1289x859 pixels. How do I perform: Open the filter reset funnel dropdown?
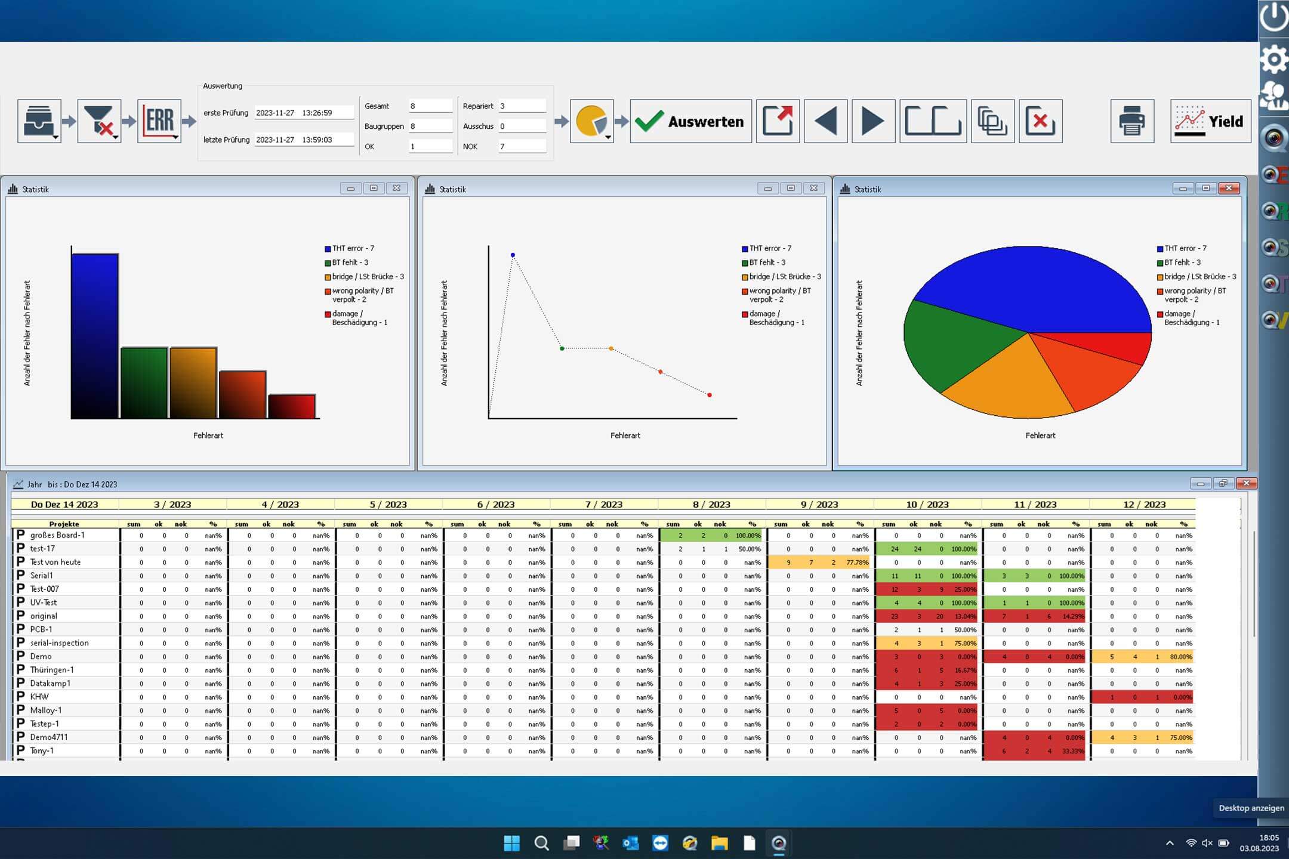coord(99,121)
